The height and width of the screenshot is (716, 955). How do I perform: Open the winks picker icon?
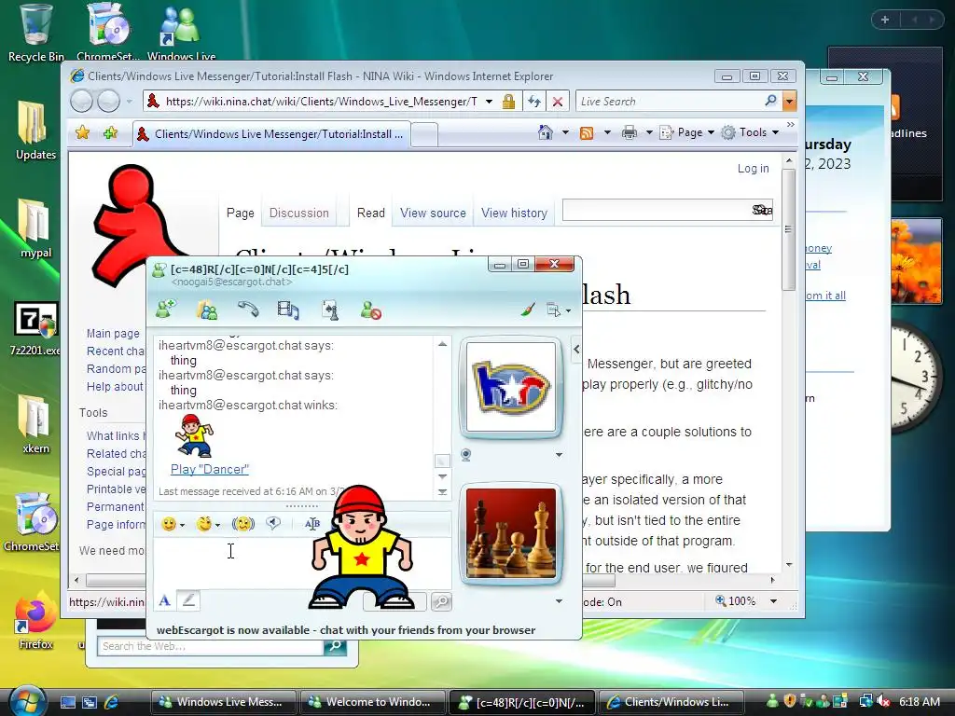(x=204, y=524)
